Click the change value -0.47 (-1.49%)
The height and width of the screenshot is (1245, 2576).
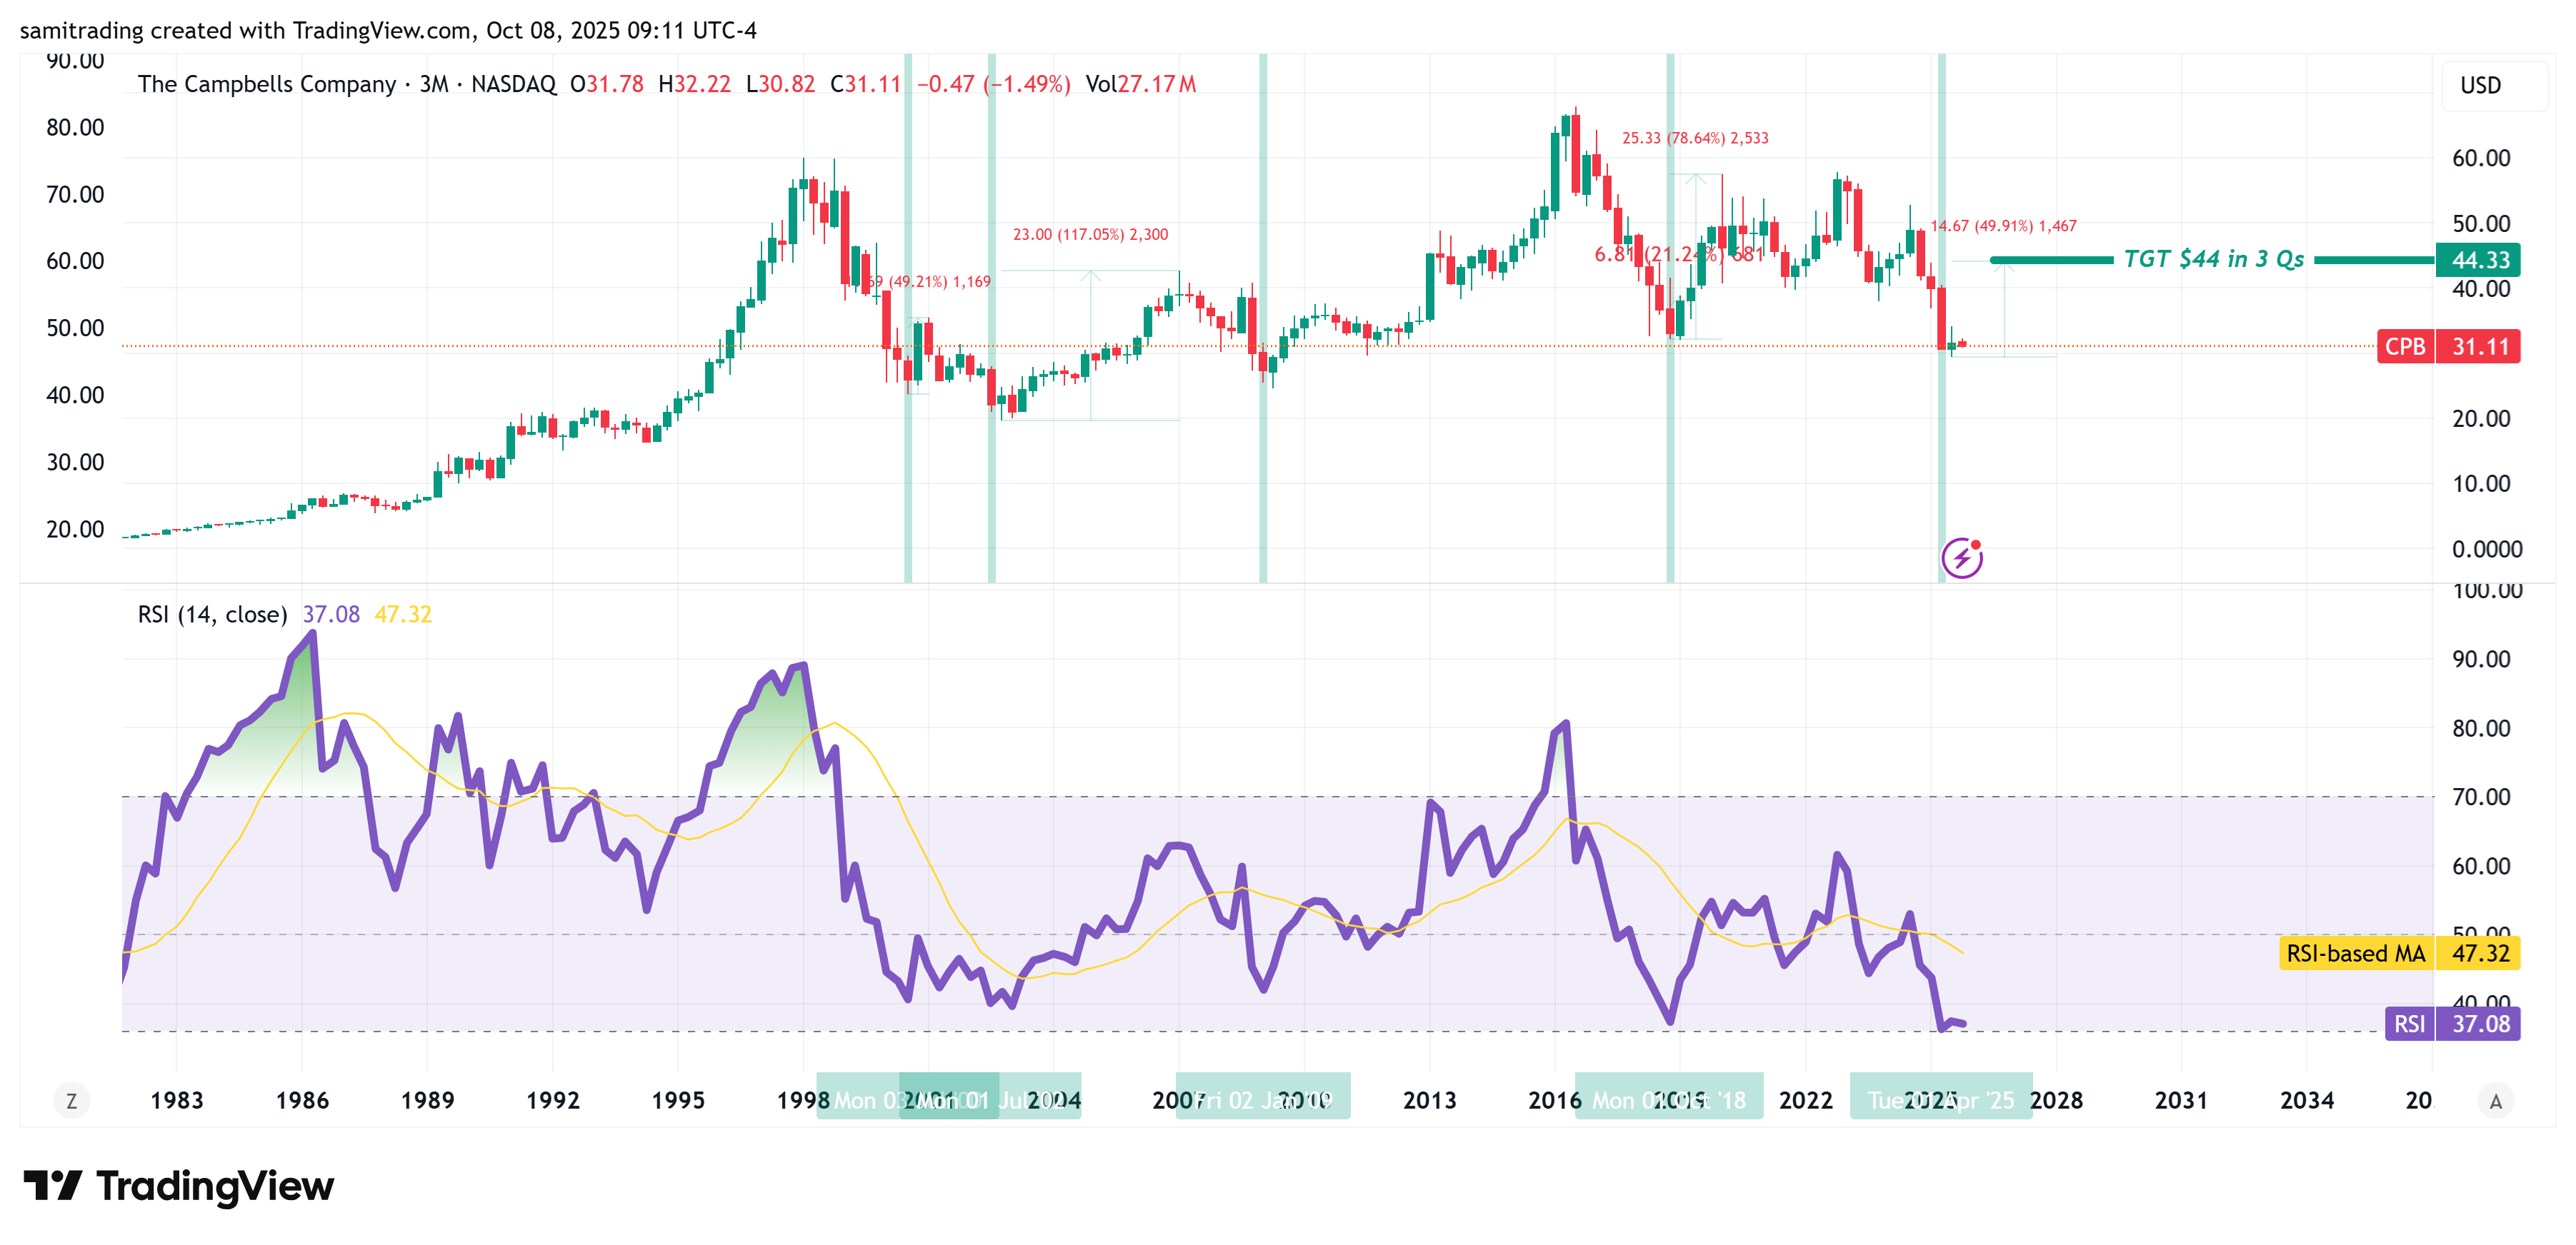(x=994, y=84)
